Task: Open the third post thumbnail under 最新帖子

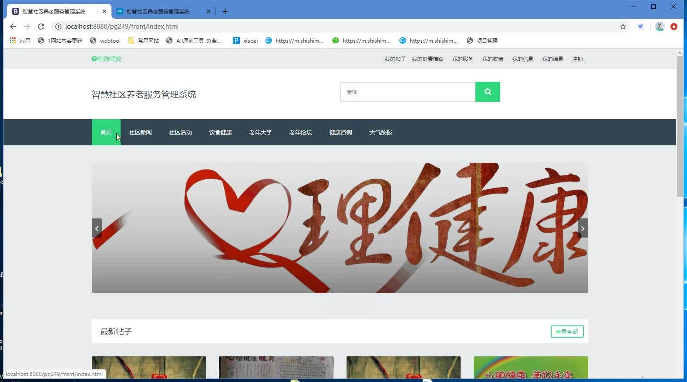Action: click(404, 367)
